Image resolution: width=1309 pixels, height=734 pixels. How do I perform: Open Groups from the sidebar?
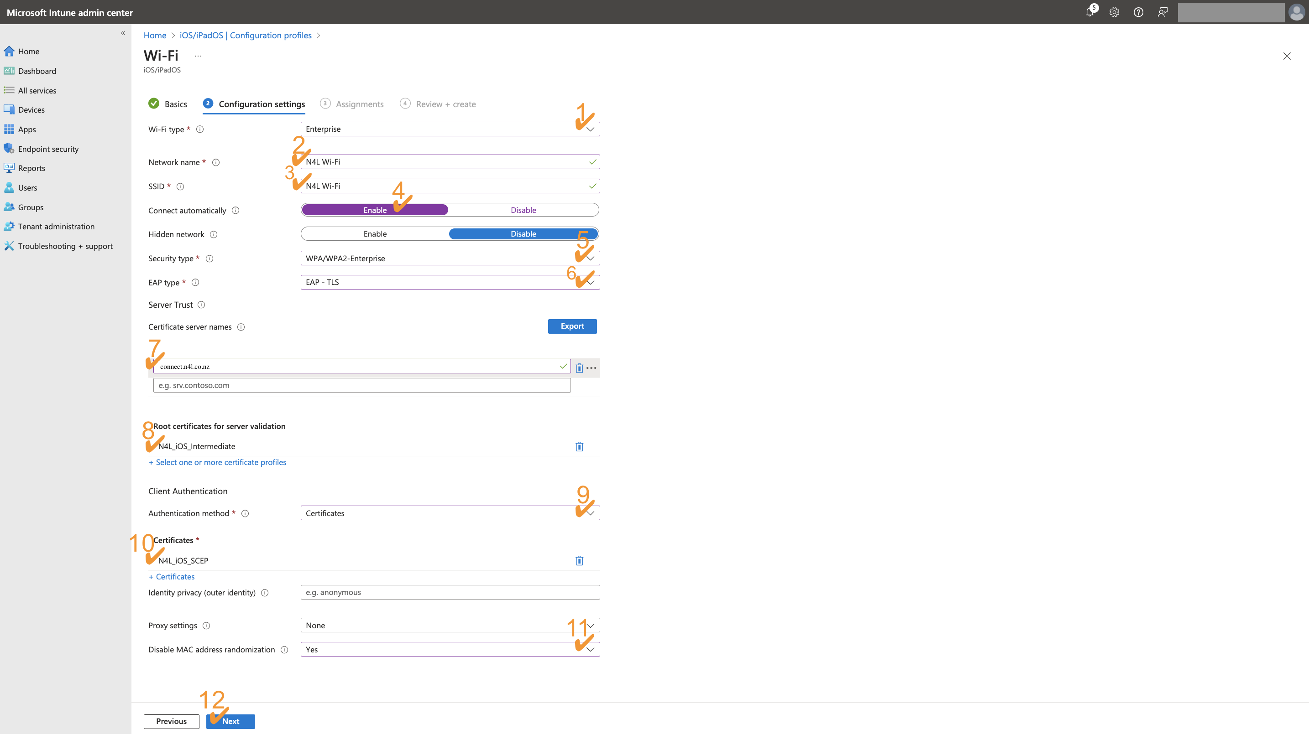coord(31,207)
